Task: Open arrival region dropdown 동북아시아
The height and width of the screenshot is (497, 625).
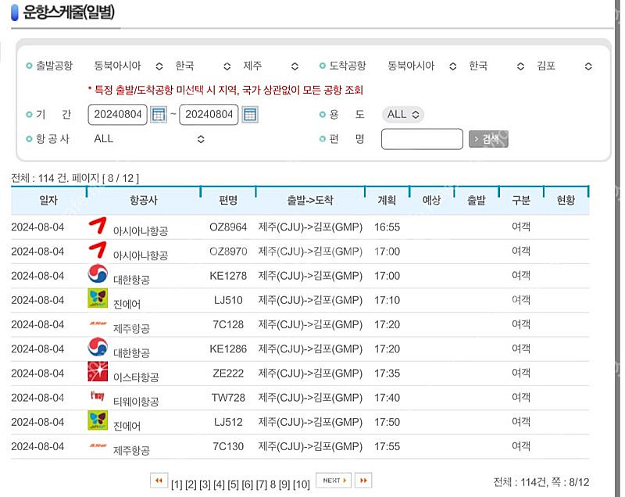Action: (x=422, y=66)
